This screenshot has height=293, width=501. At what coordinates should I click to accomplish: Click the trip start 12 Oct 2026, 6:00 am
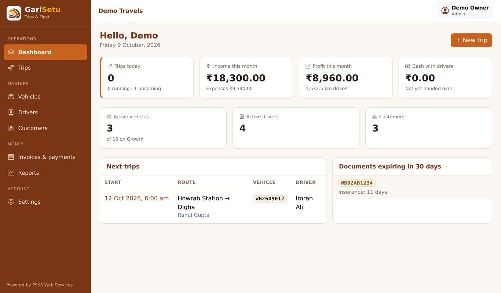pos(136,198)
